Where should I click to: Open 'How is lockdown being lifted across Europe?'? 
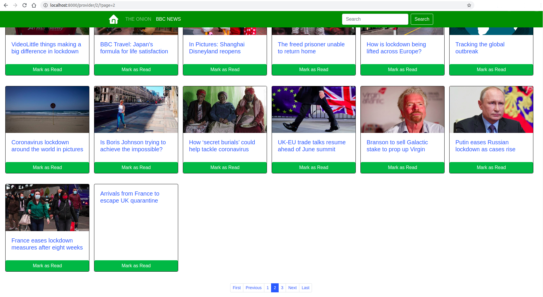point(396,48)
